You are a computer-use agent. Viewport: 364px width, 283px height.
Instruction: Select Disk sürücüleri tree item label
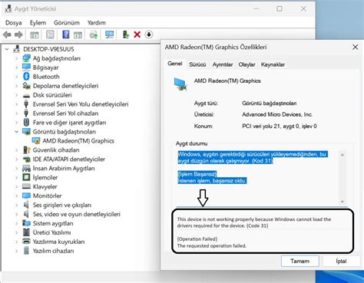click(52, 95)
